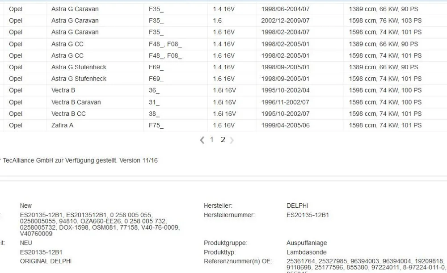
Task: Select '1998/09-2005/01' in Astra G Stufenheck 1.6 16V row
Action: point(285,79)
